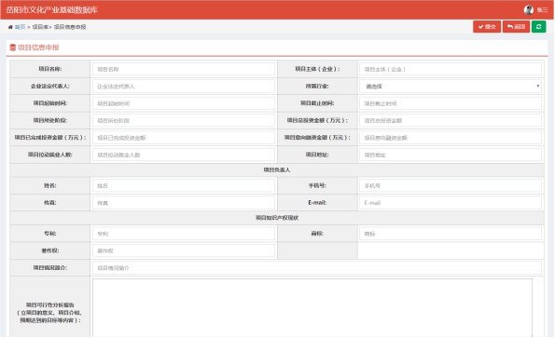Click the 商标 input field
The image size is (555, 338).
(x=451, y=234)
